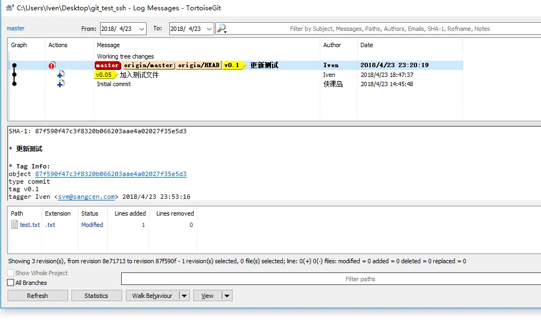541x325 pixels.
Task: Click the graph node of the Initial commit
Action: tap(14, 84)
